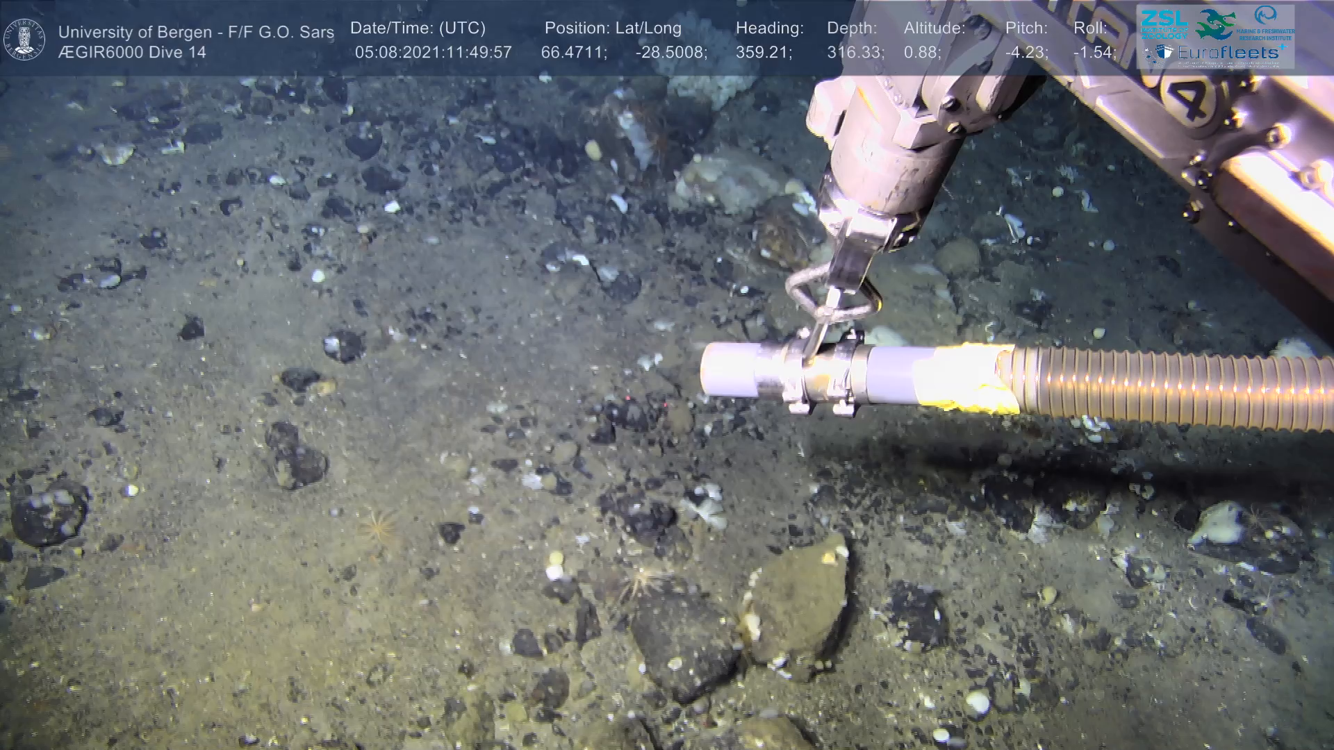Image resolution: width=1334 pixels, height=750 pixels.
Task: Click the Pitch value -4.23
Action: [1026, 53]
